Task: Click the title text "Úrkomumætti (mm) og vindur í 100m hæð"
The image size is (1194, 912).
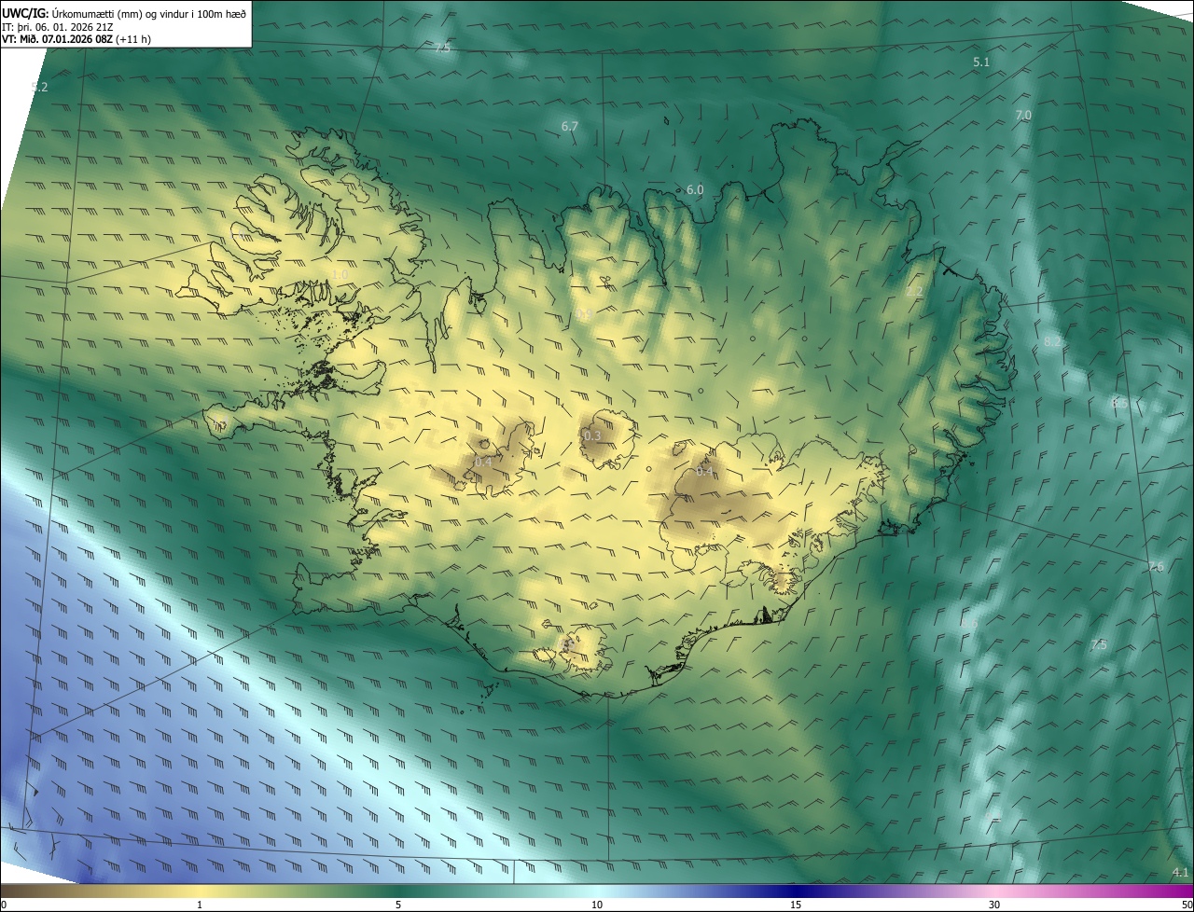Action: point(148,12)
